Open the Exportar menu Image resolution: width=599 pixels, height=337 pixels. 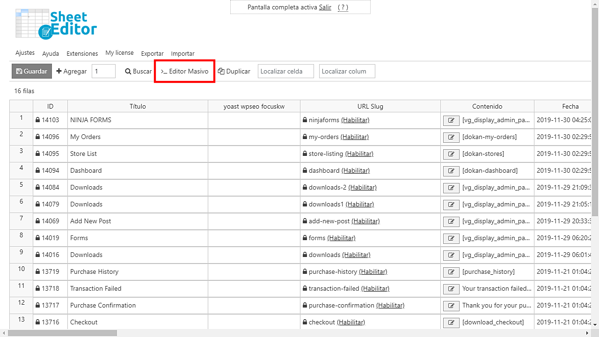tap(152, 53)
